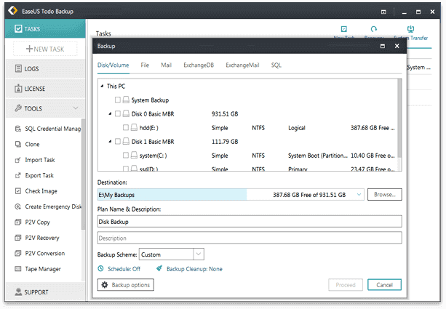Click the Description input field
446x309 pixels.
point(249,238)
